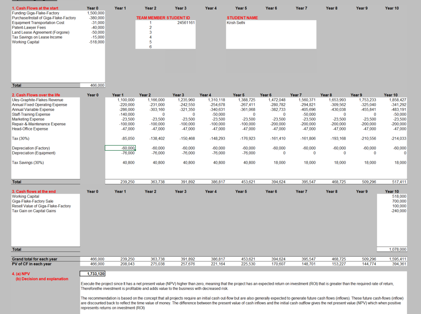Click the Krish Sethi student name cell
Screen dimensions: 421x314
point(236,22)
